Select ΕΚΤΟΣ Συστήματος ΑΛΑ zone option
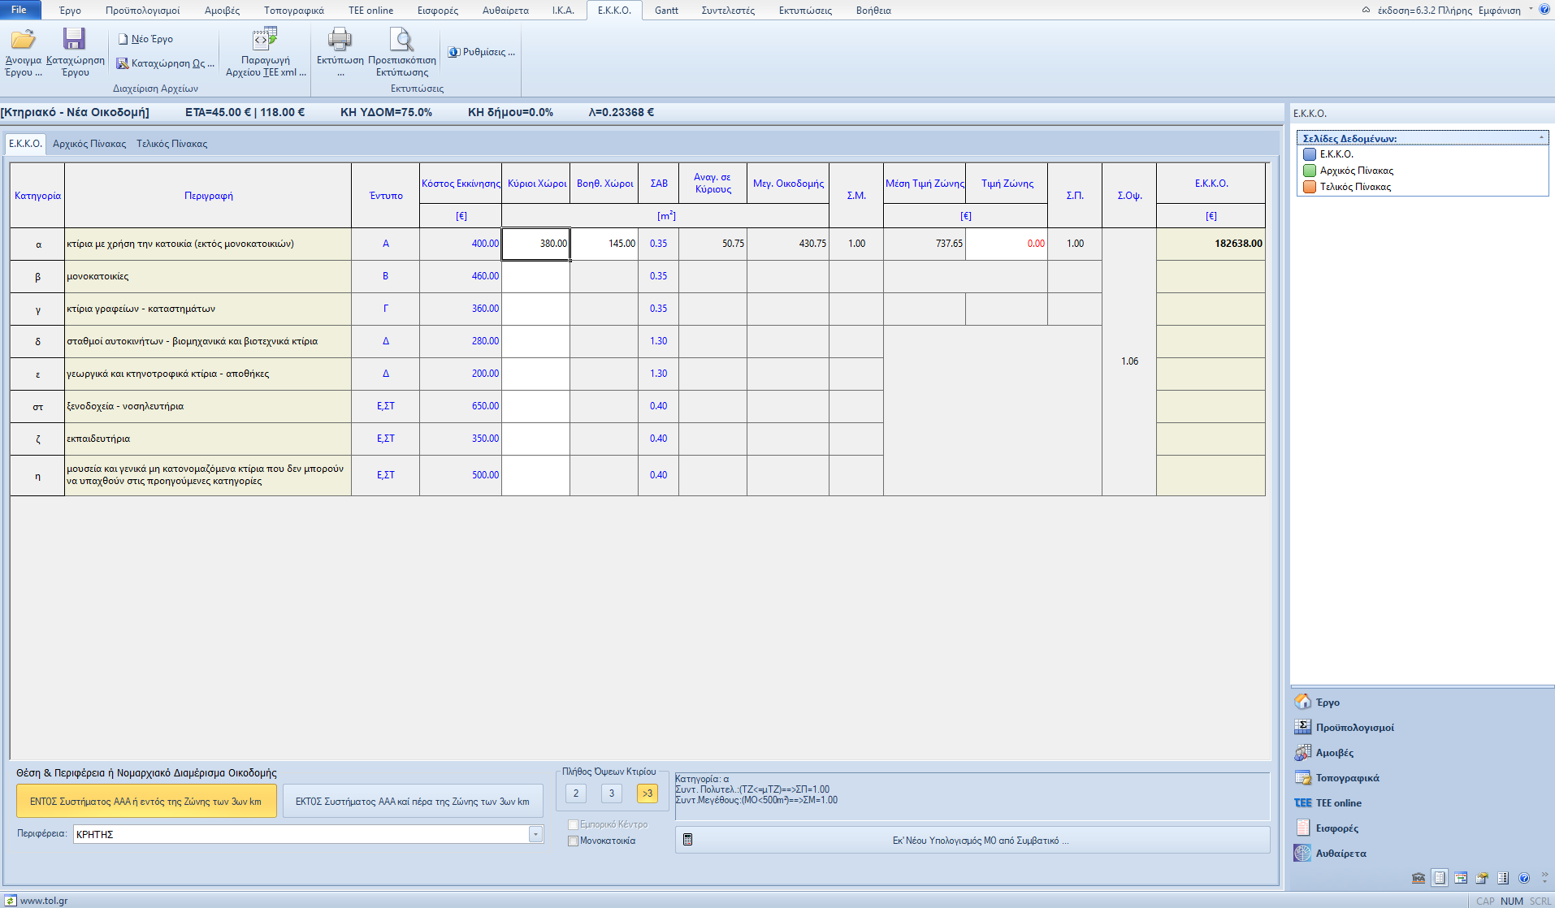Image resolution: width=1555 pixels, height=908 pixels. pyautogui.click(x=412, y=802)
